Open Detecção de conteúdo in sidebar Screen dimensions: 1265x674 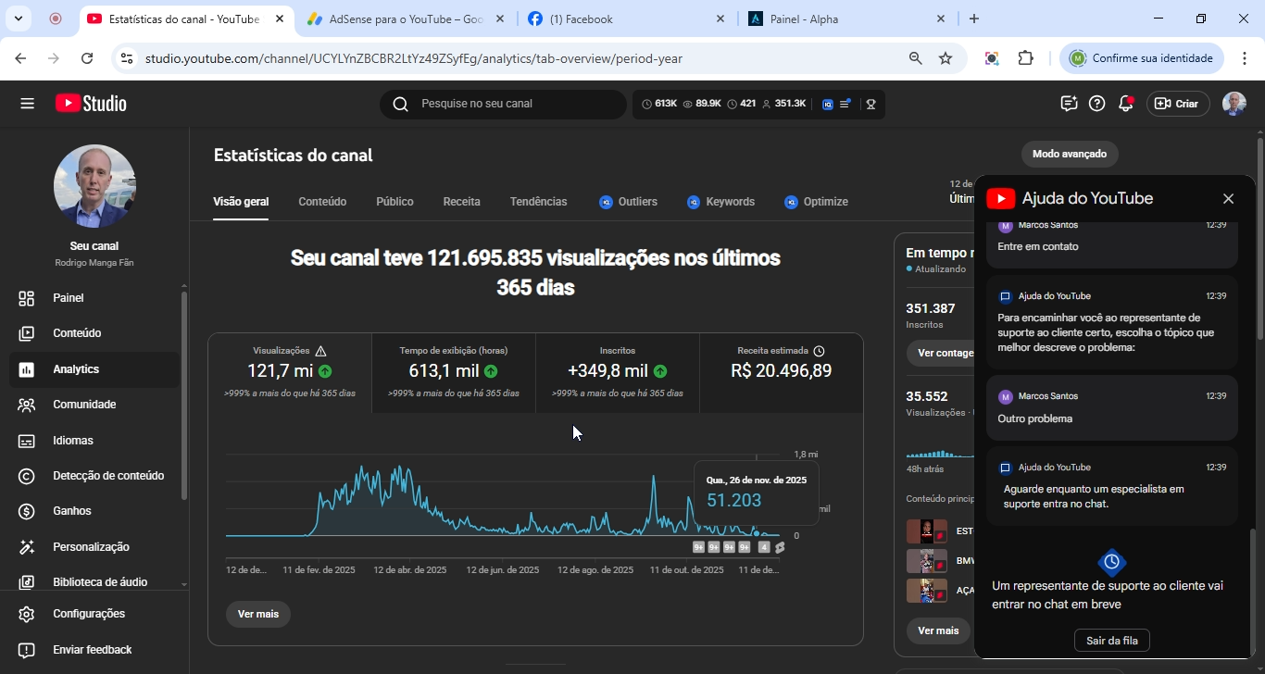coord(107,476)
